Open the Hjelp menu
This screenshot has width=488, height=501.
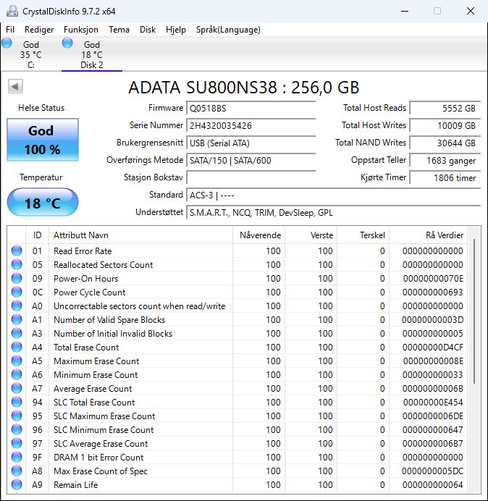click(x=176, y=30)
